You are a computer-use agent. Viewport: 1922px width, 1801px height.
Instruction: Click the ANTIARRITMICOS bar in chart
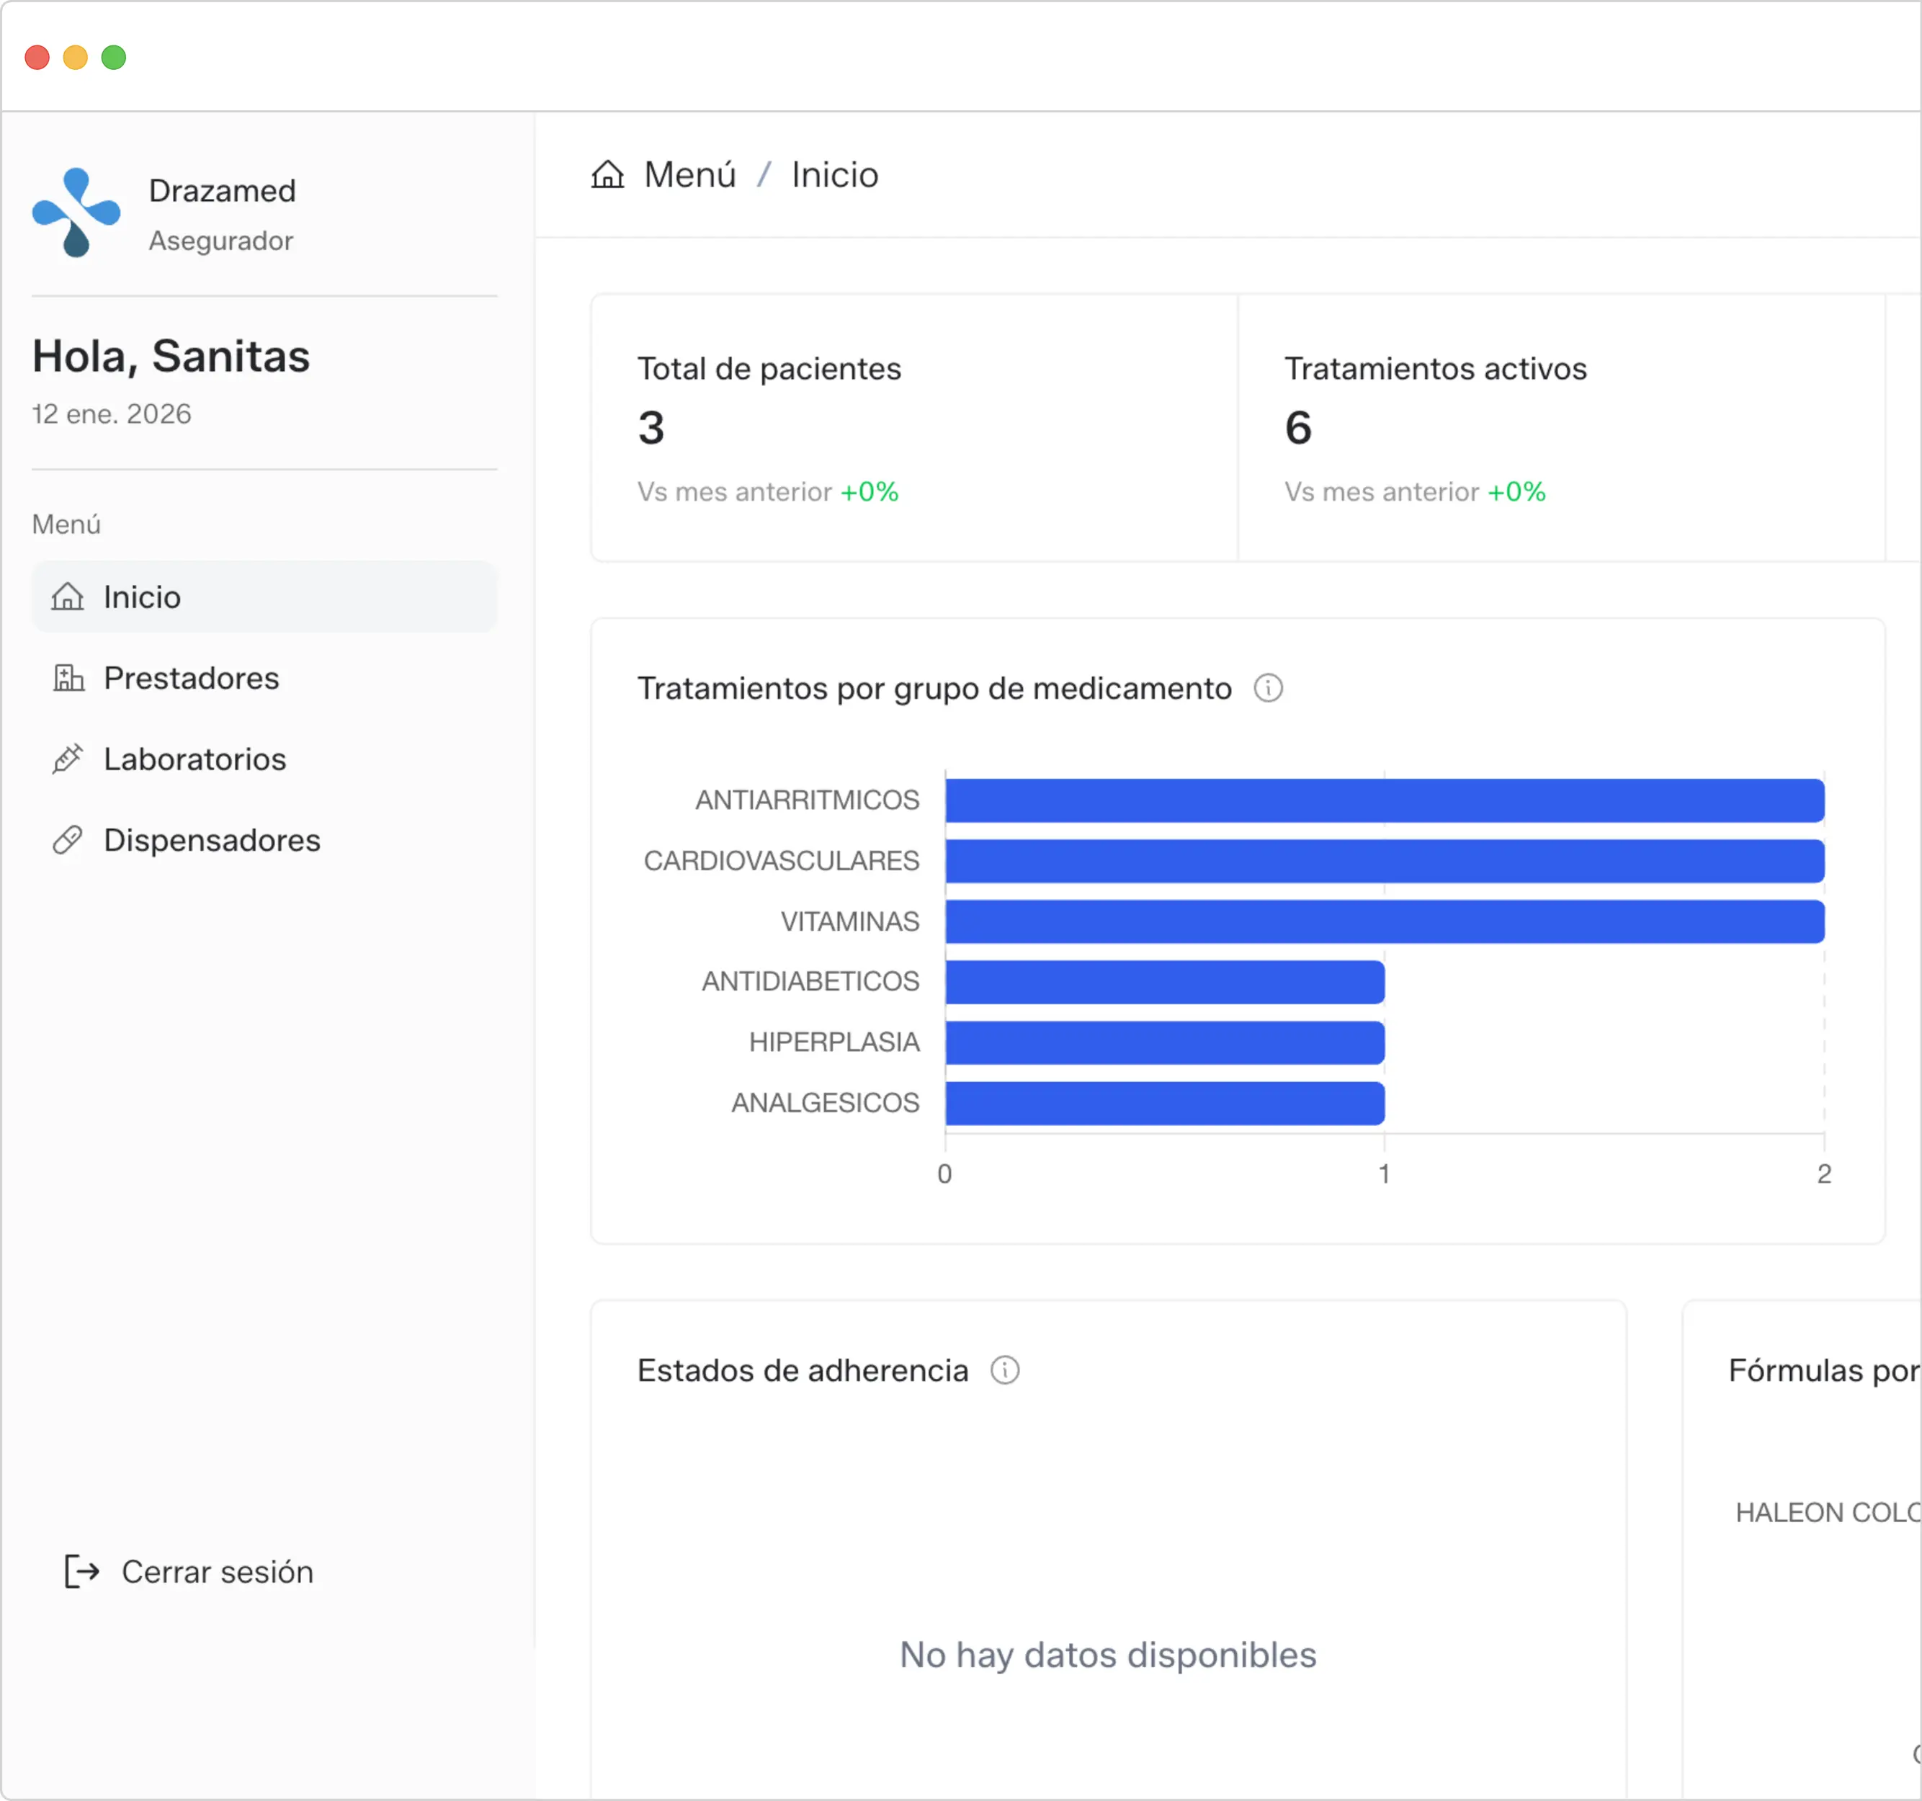pyautogui.click(x=1383, y=800)
